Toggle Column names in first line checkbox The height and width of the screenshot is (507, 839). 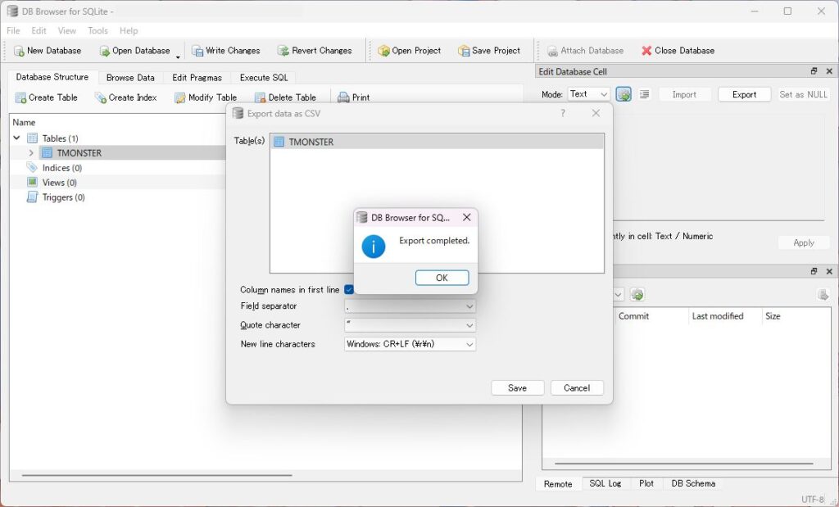pyautogui.click(x=349, y=290)
